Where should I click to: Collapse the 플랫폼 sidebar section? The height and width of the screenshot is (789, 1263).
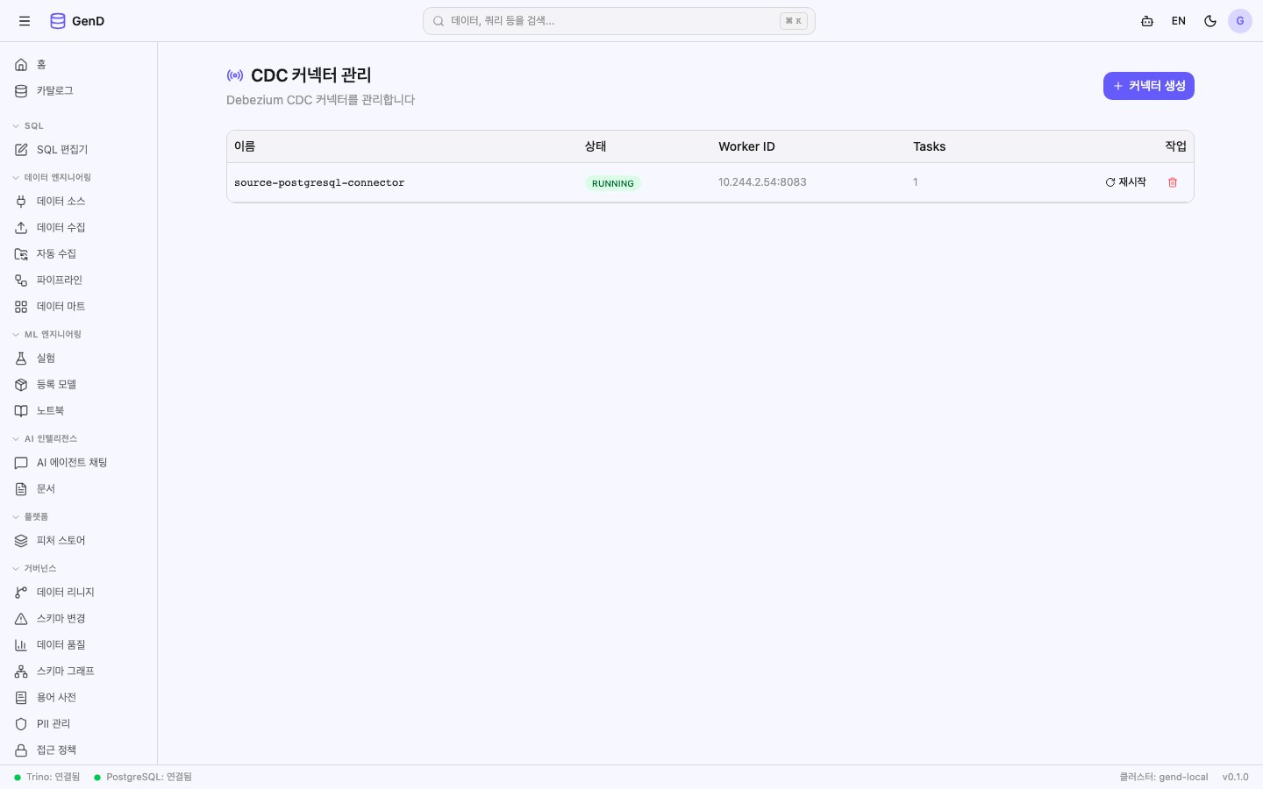click(x=31, y=517)
